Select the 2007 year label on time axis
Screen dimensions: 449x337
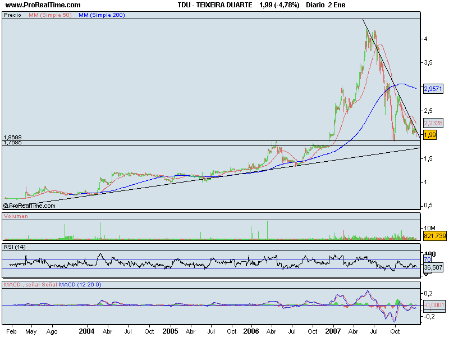coord(333,331)
